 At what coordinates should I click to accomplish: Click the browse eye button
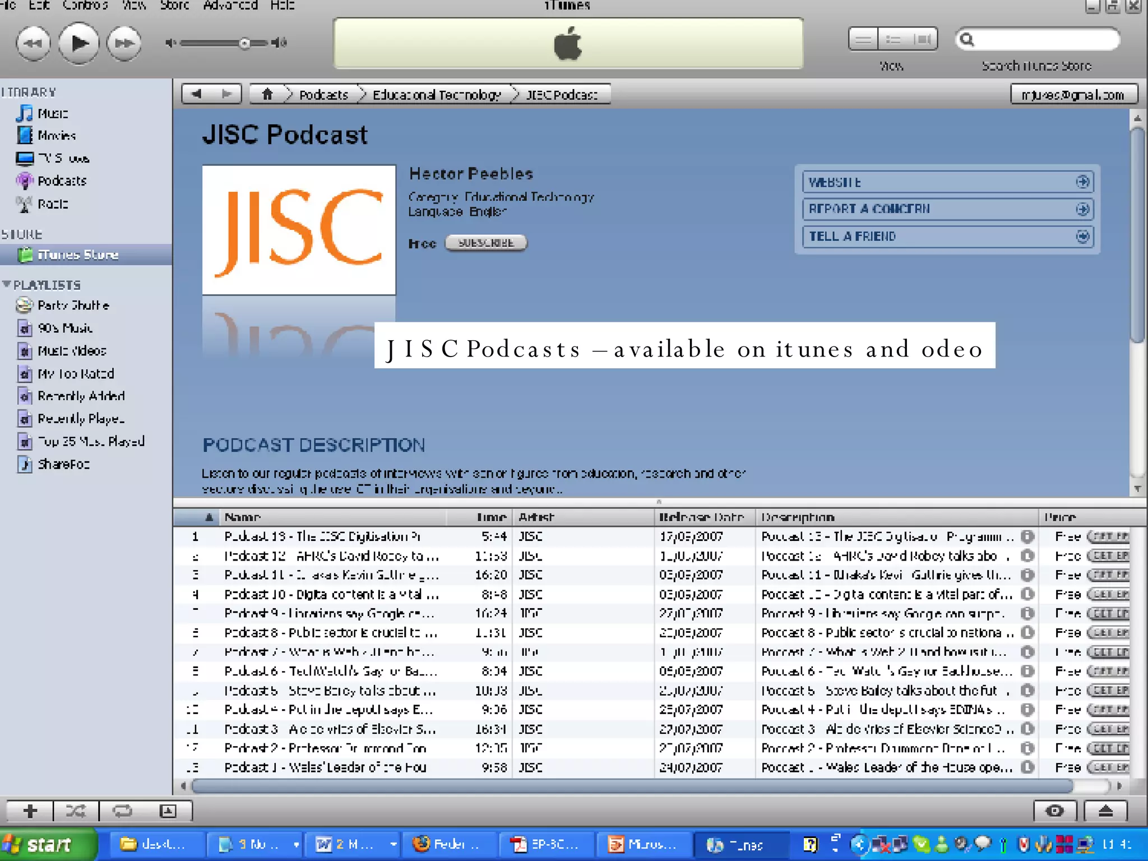[x=1055, y=811]
